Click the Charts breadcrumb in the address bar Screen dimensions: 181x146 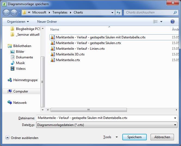click(x=78, y=12)
